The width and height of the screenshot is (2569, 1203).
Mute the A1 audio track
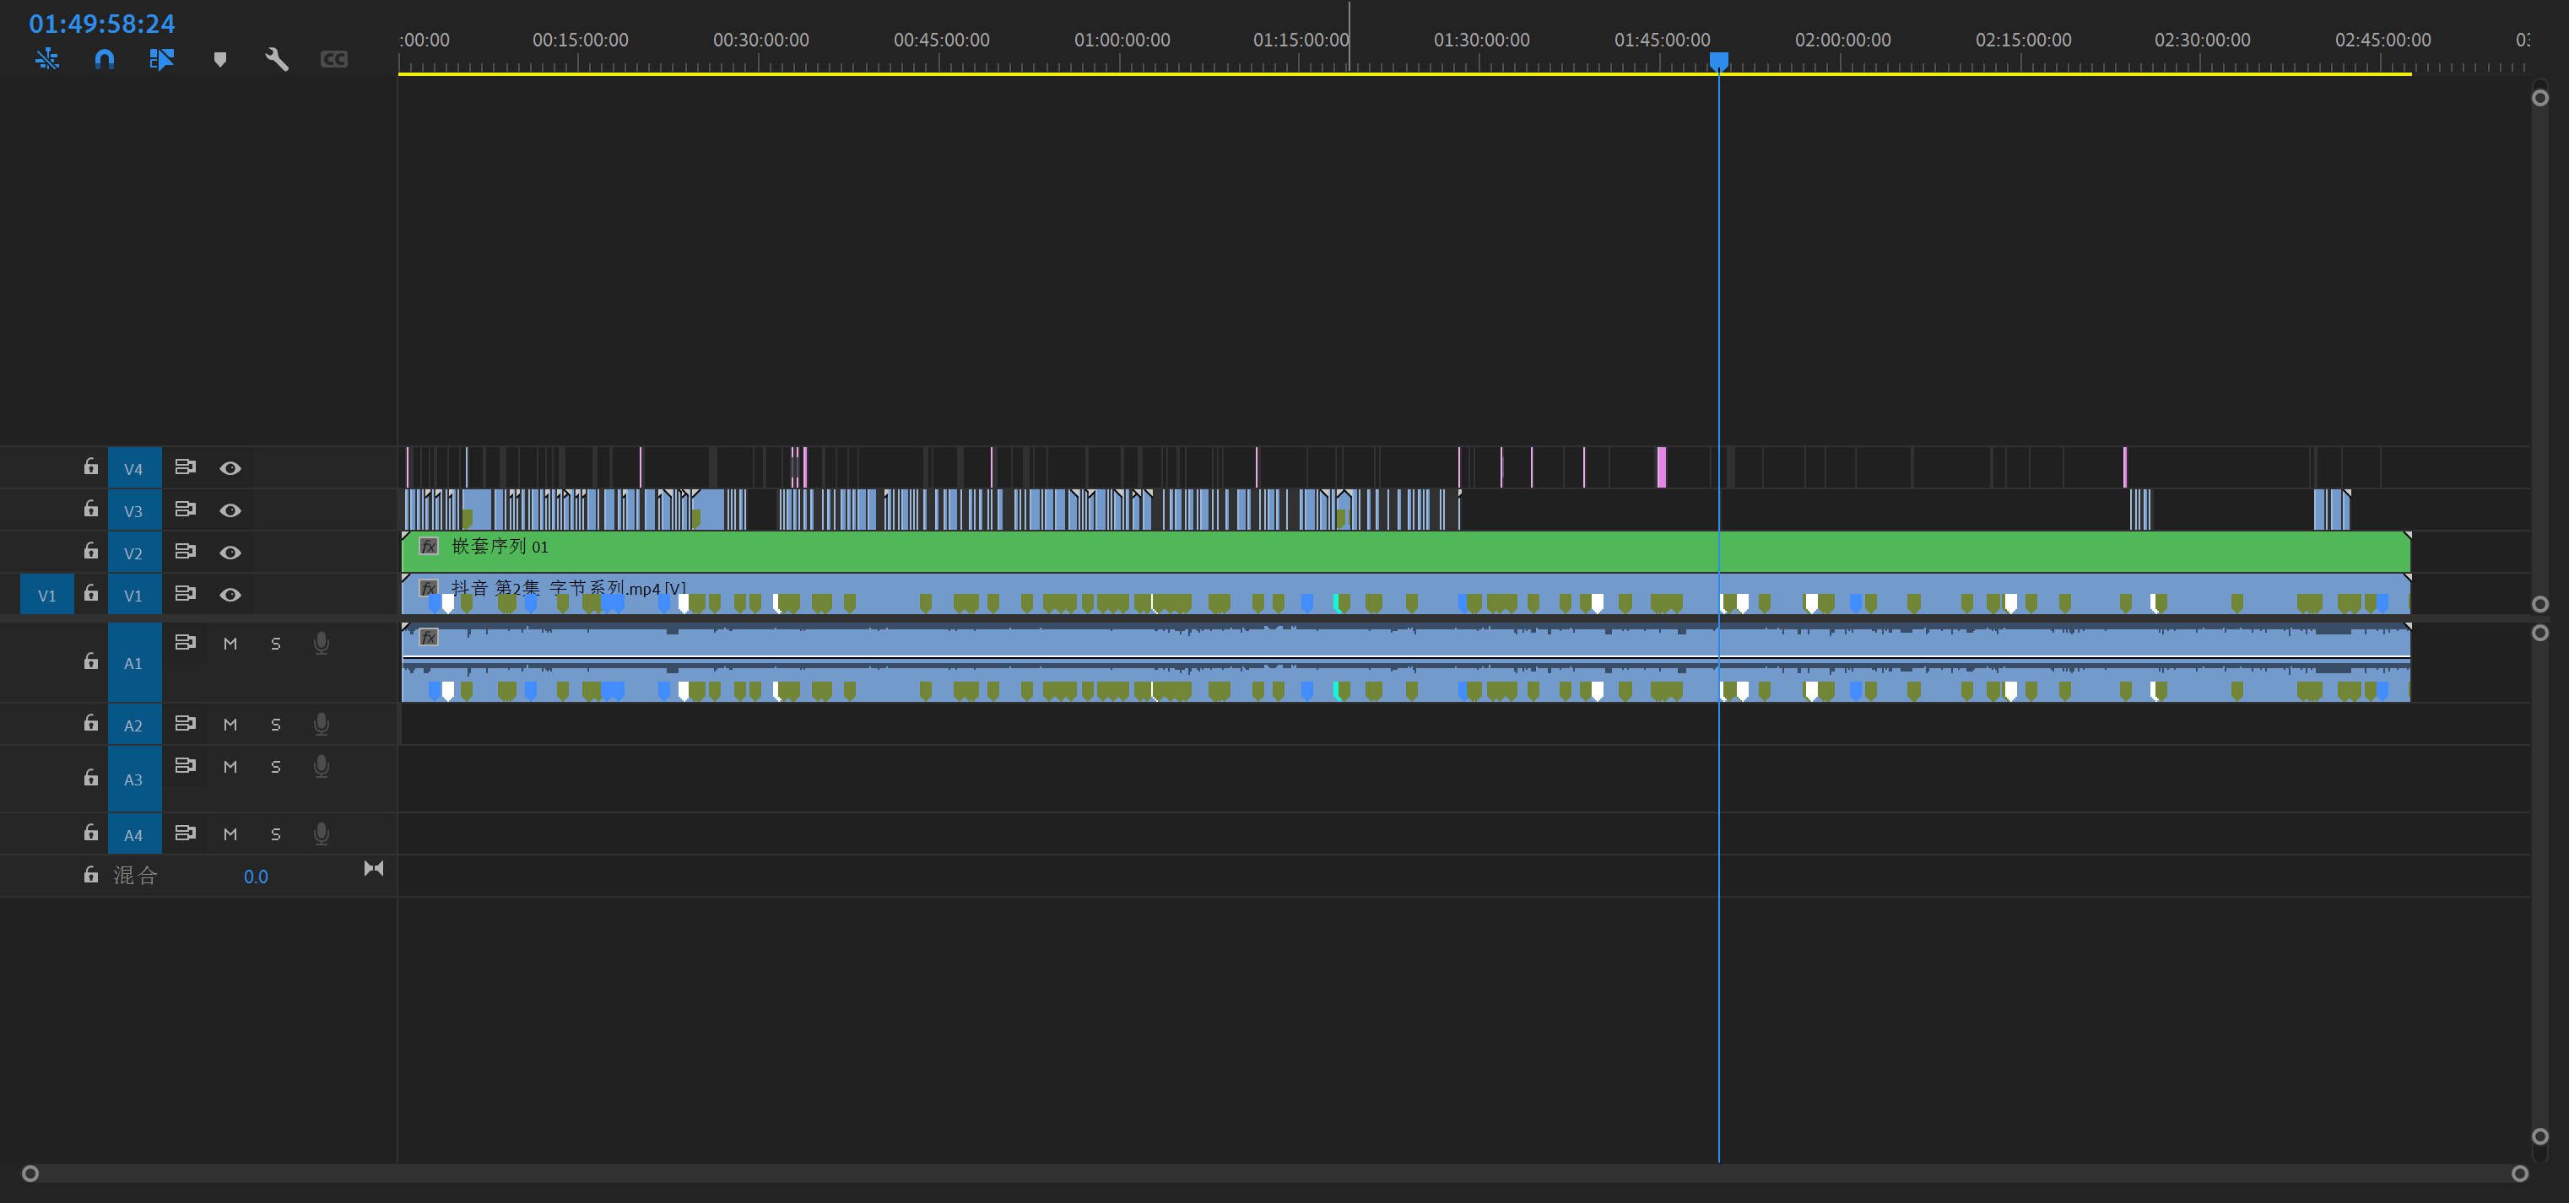click(230, 644)
